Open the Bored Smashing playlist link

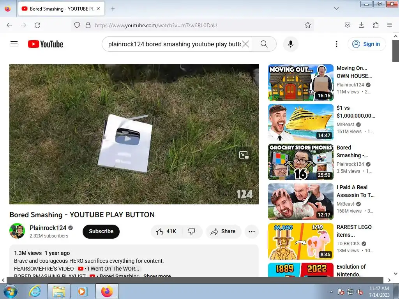pyautogui.click(x=114, y=276)
